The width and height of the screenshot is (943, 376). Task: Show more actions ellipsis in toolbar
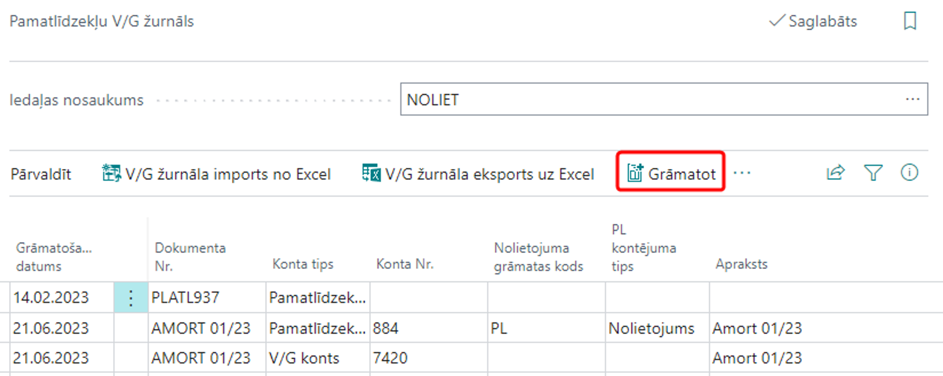[x=742, y=173]
